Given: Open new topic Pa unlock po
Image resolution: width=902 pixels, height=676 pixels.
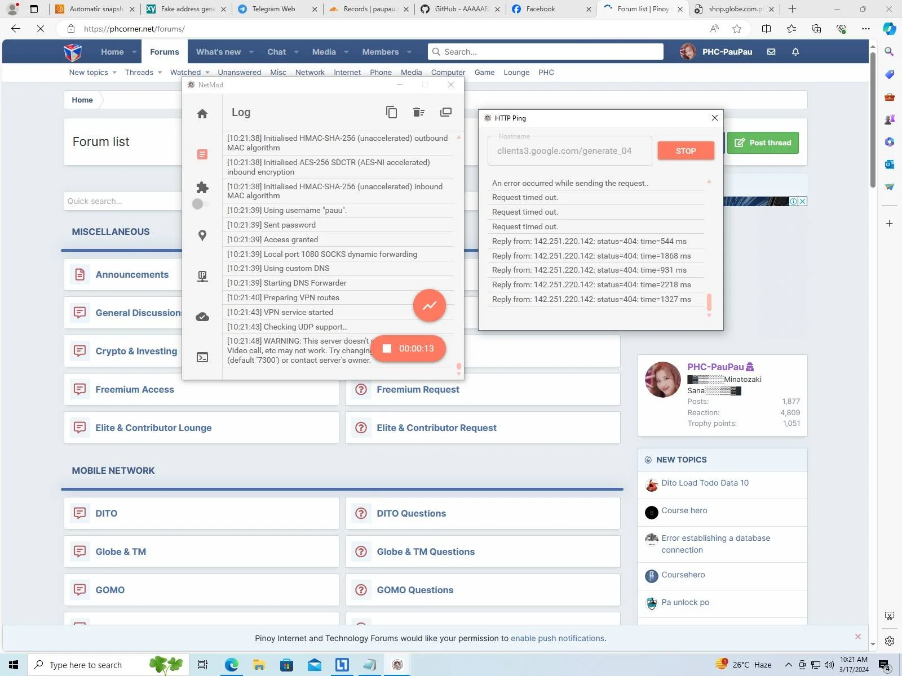Looking at the screenshot, I should click(x=685, y=602).
